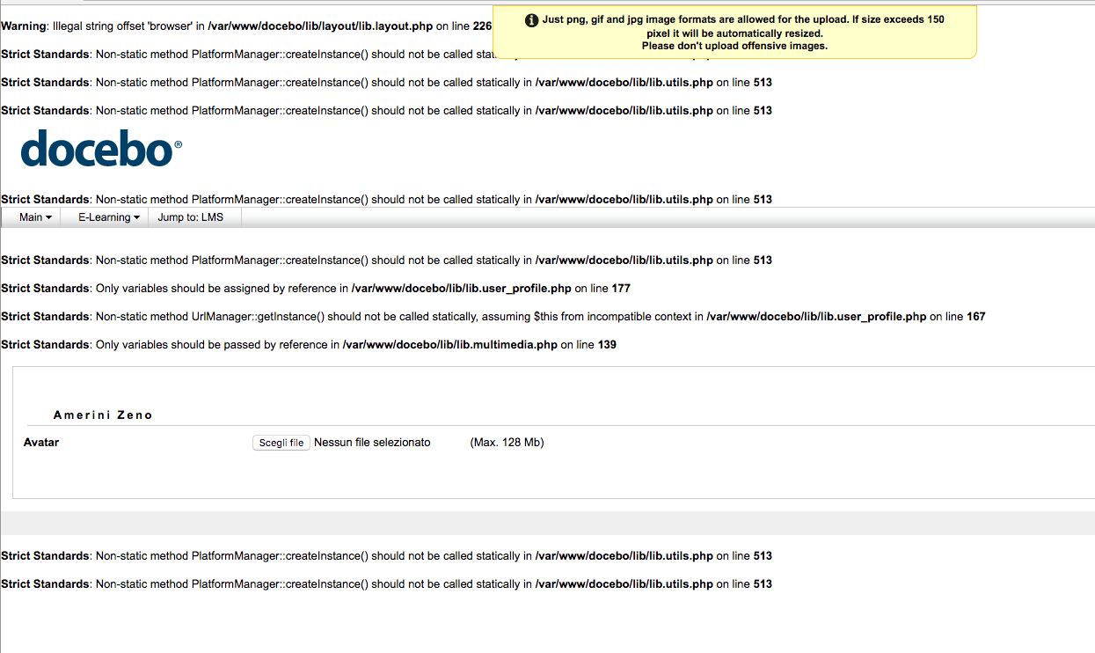This screenshot has width=1095, height=653.
Task: Click the Nessun file selezionato text
Action: click(372, 443)
